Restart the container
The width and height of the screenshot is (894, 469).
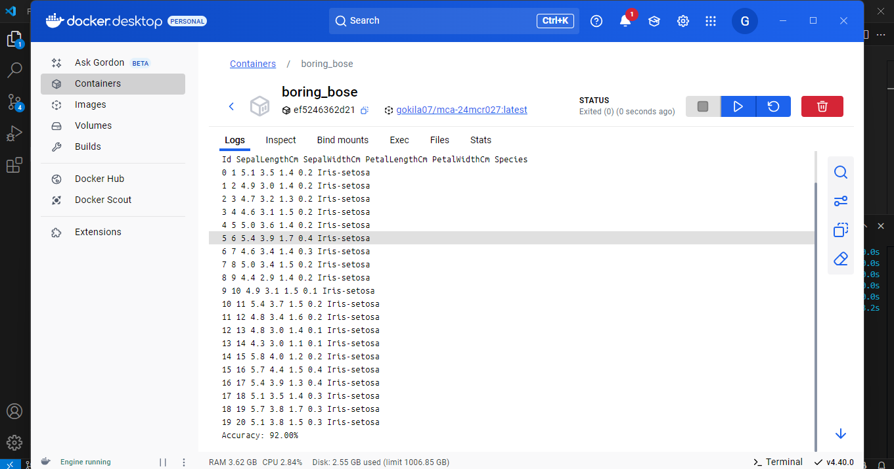[773, 106]
